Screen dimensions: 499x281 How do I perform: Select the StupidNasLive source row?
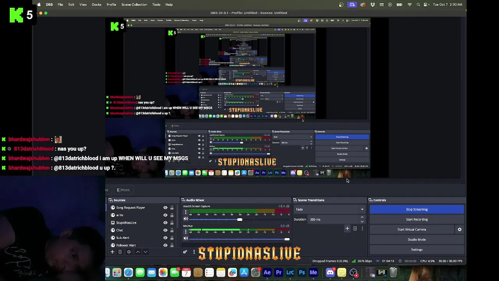[142, 222]
